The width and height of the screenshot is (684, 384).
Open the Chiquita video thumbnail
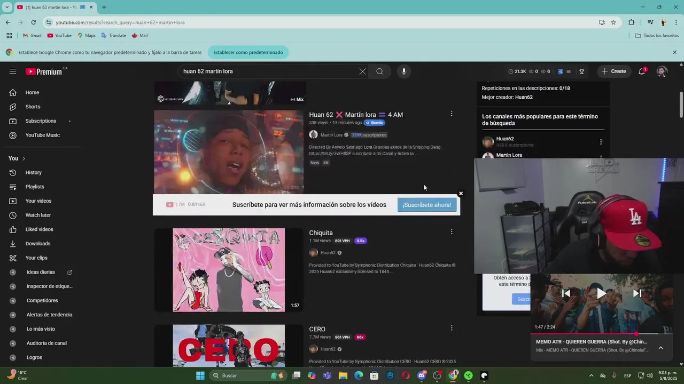click(229, 270)
